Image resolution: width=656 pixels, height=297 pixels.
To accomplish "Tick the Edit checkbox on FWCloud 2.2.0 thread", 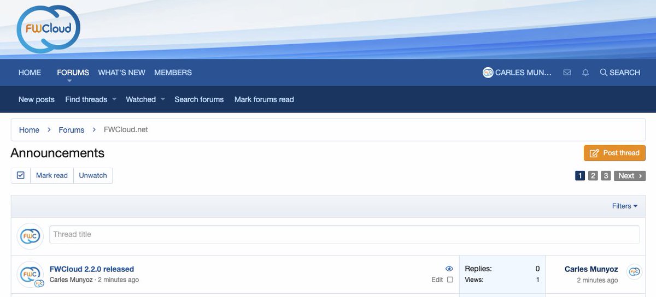I will (450, 280).
